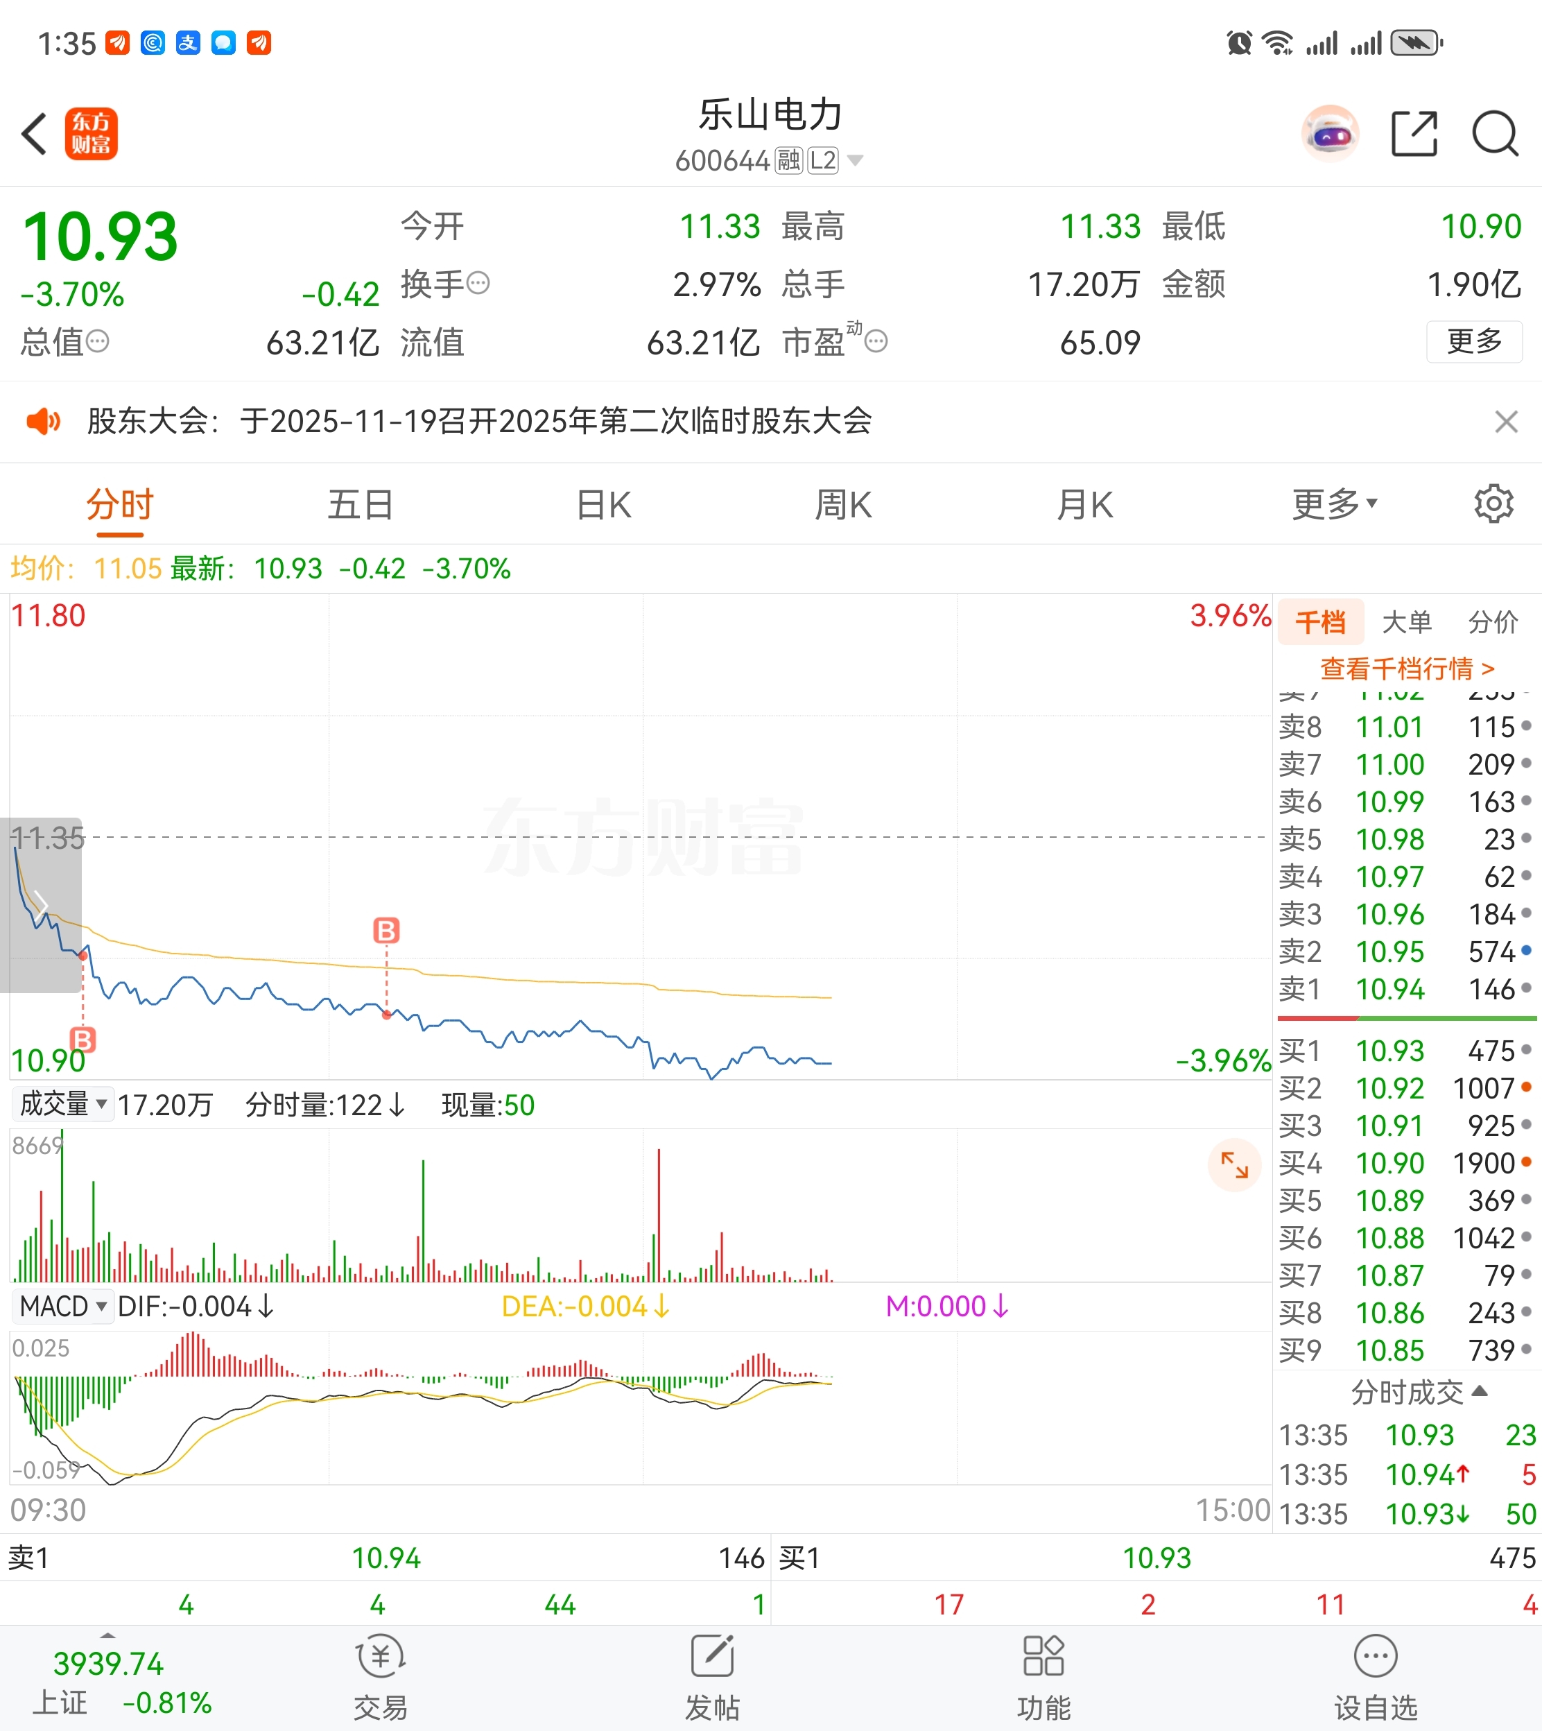Screen dimensions: 1542x1731
Task: Expand the 更多 chart period dropdown
Action: (1335, 504)
